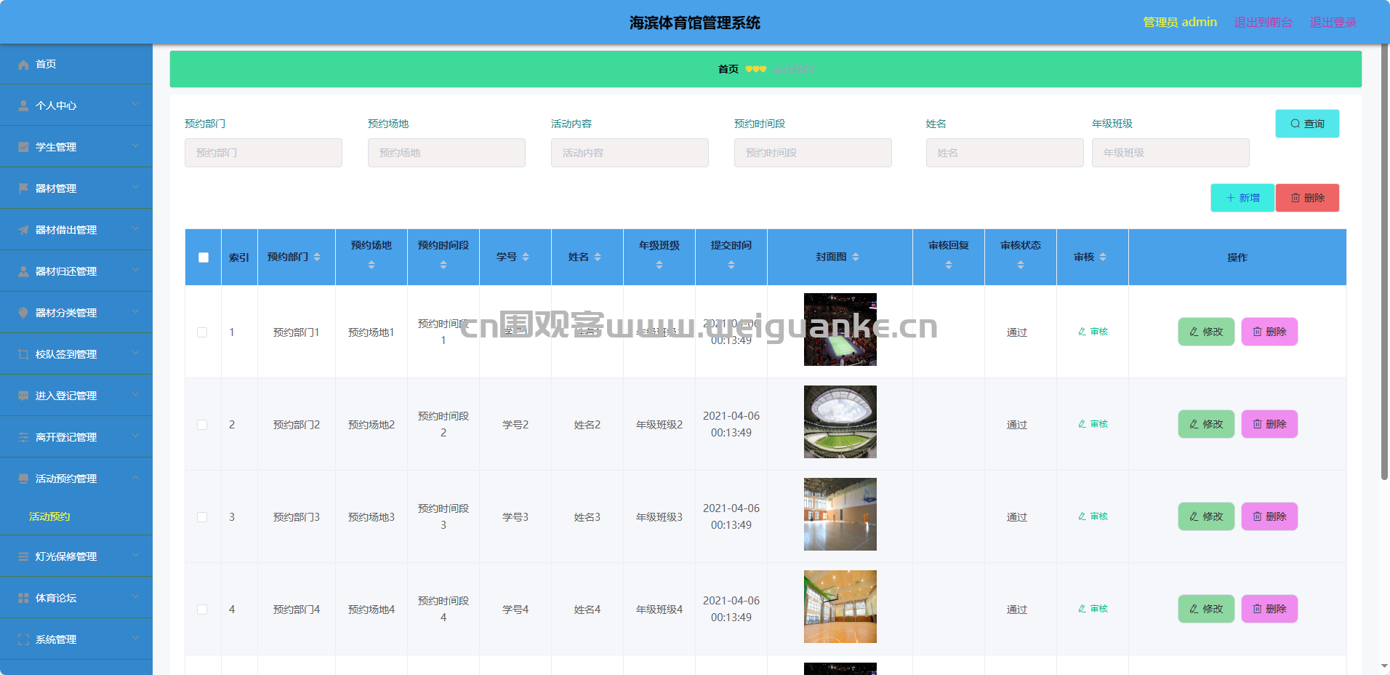Image resolution: width=1390 pixels, height=675 pixels.
Task: Click the 学生管理 sidebar icon
Action: pyautogui.click(x=23, y=148)
